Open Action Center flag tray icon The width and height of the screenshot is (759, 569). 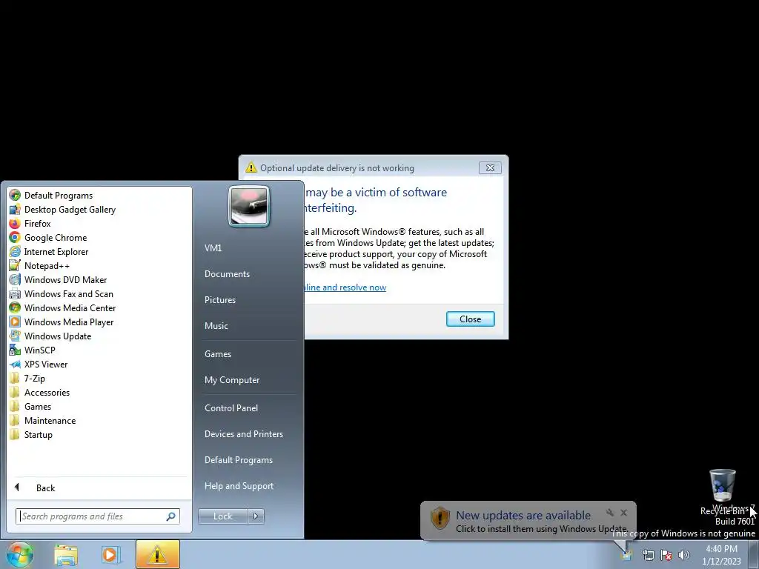pyautogui.click(x=666, y=555)
